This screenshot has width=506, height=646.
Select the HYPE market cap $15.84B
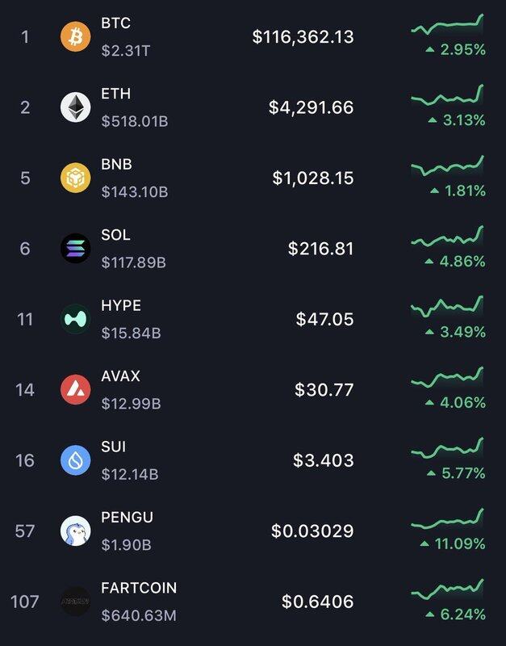[131, 333]
